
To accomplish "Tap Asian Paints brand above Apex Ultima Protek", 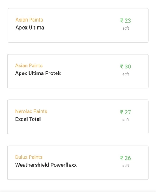I will [x=29, y=66].
